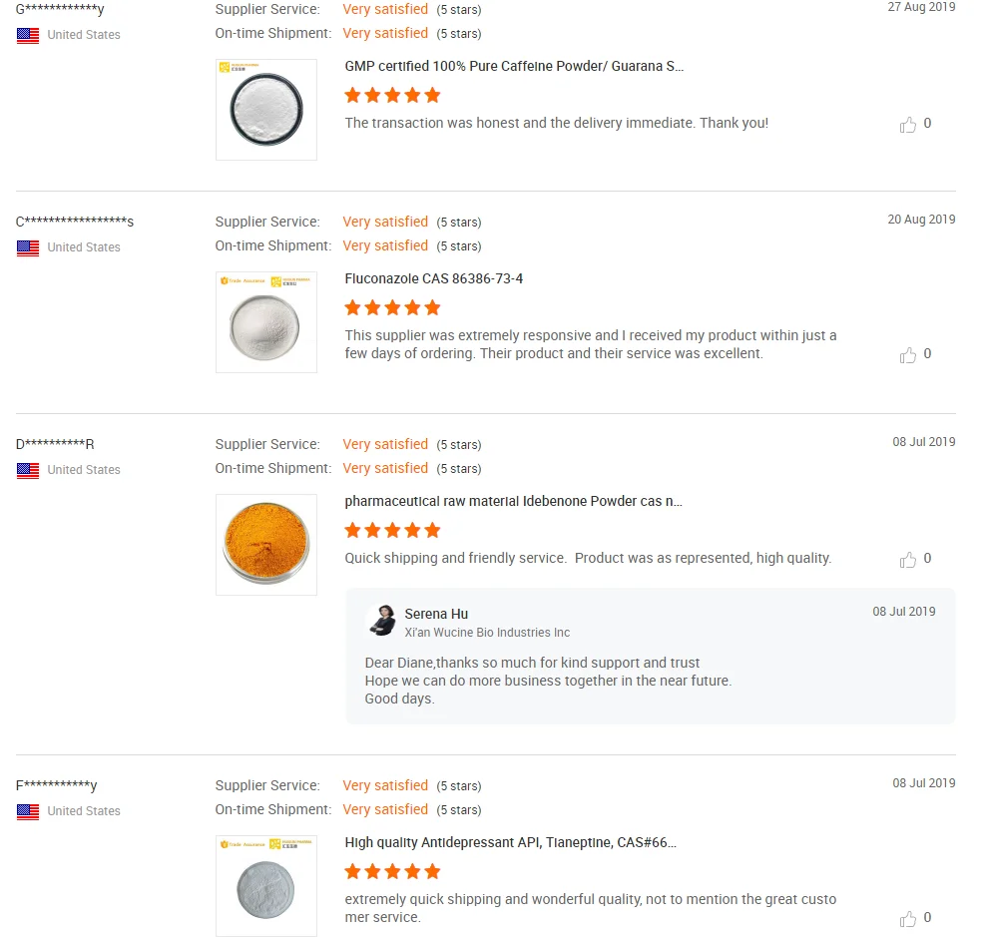The image size is (983, 937).
Task: Open the caffeine powder product thumbnail
Action: tap(266, 110)
